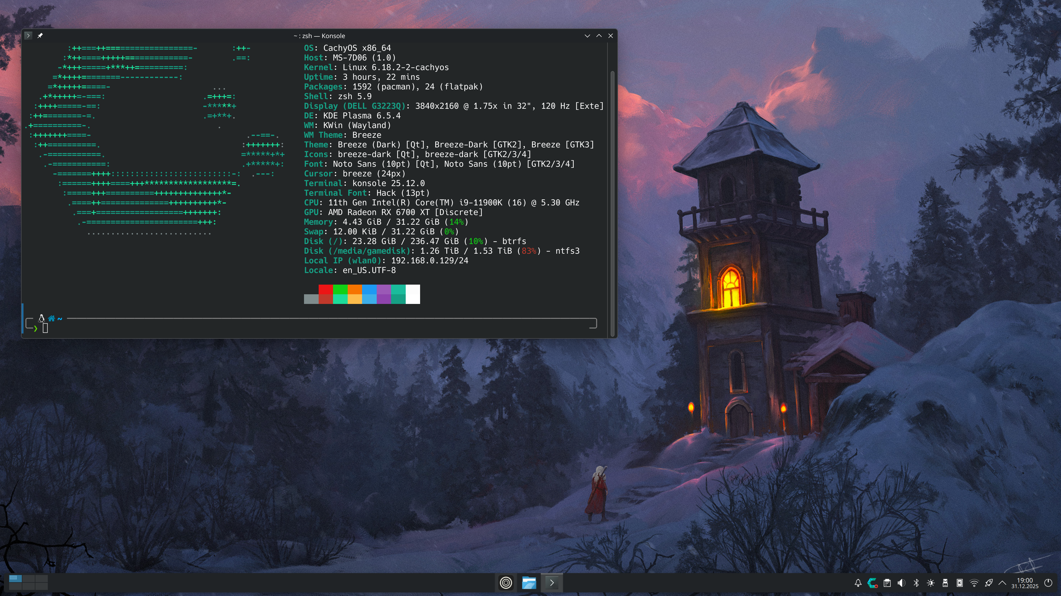The image size is (1061, 596).
Task: Open the Dolphin file manager from taskbar
Action: tap(529, 582)
